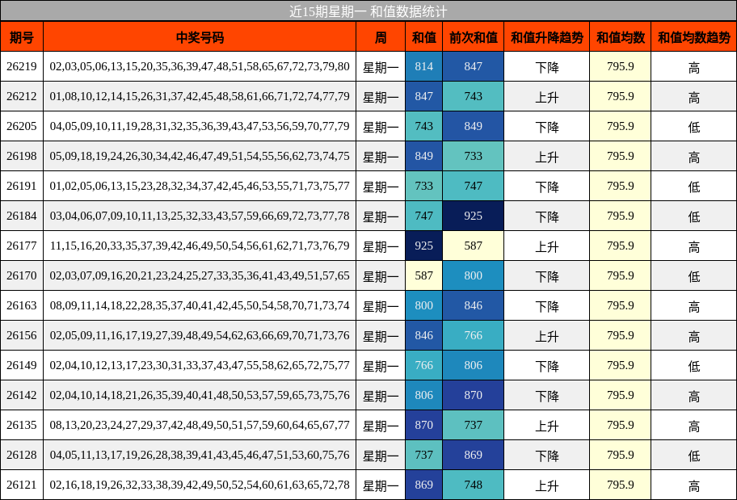
Task: Click the 和值 cell 766 in row 26149
Action: tap(424, 366)
